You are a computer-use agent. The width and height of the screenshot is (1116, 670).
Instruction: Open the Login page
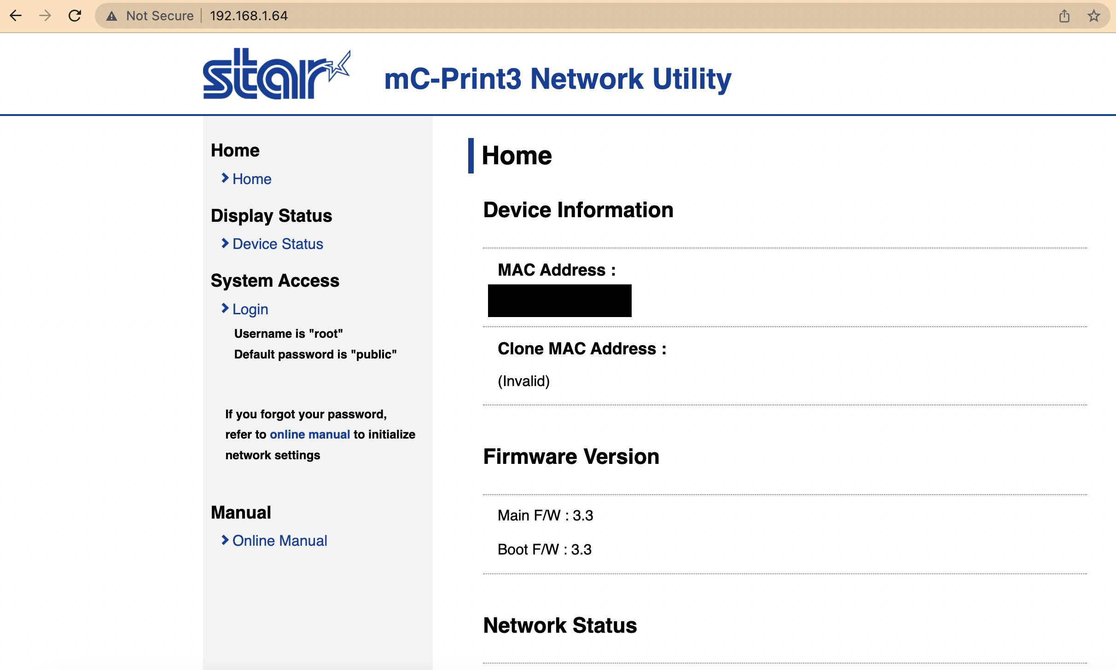click(x=250, y=309)
